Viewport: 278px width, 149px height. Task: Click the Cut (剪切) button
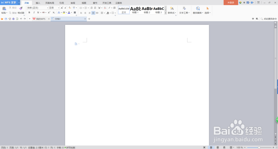(x=13, y=8)
